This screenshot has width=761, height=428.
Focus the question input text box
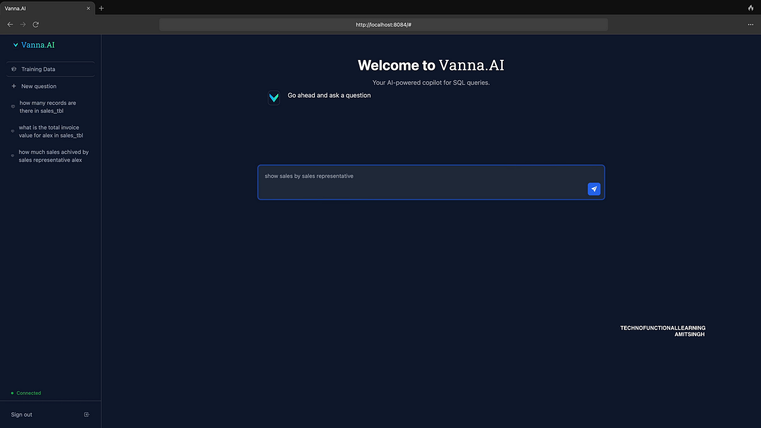coord(419,182)
